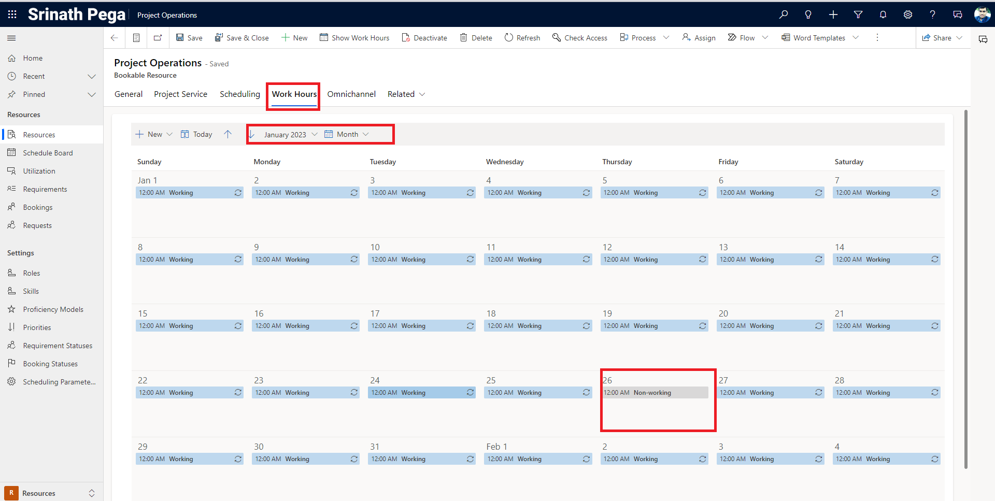Select the Non-working entry on January 26
This screenshot has height=501, width=995.
coord(654,393)
